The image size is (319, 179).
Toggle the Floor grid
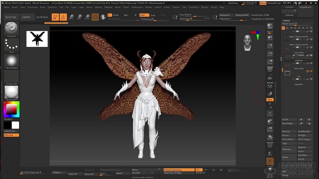tap(270, 78)
